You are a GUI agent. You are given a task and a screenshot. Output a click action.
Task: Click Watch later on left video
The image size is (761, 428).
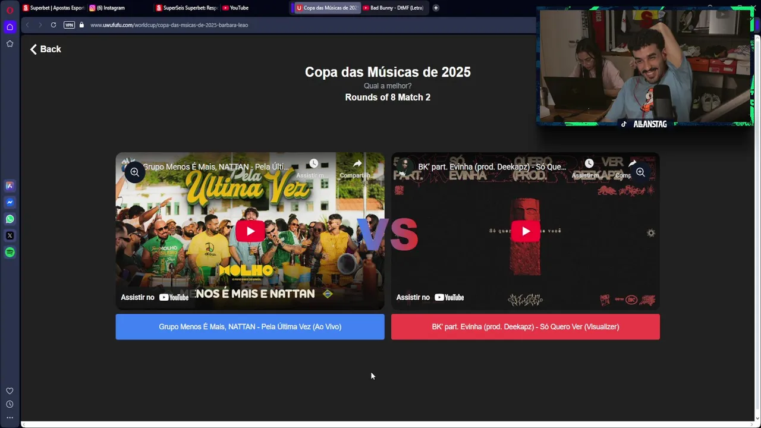click(x=313, y=168)
